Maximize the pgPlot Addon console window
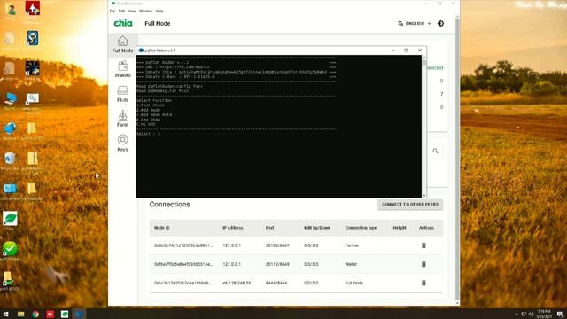This screenshot has width=567, height=319. pyautogui.click(x=406, y=51)
